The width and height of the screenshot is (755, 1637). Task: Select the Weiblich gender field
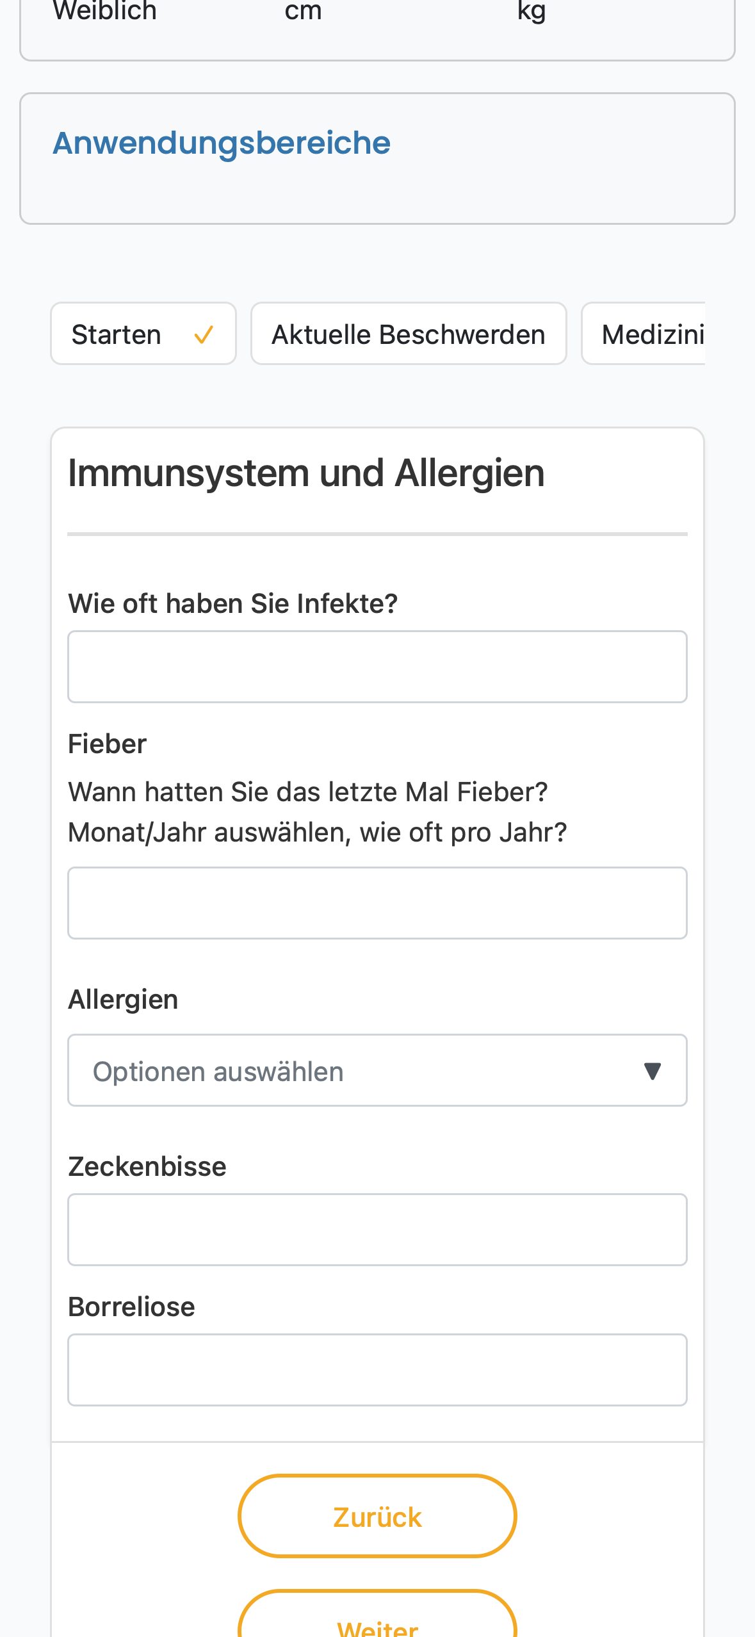pos(105,11)
